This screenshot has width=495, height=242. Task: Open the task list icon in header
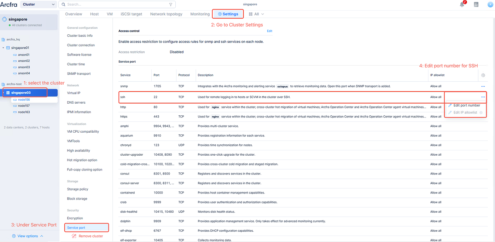[x=476, y=5]
